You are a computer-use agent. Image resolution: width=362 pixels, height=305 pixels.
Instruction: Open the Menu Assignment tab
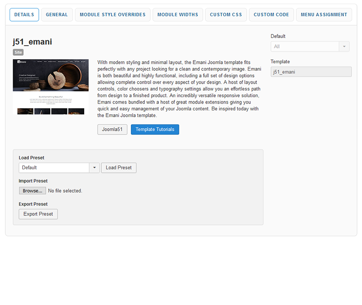click(324, 14)
